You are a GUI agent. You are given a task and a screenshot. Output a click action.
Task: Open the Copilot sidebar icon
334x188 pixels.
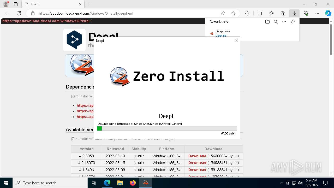point(328,13)
